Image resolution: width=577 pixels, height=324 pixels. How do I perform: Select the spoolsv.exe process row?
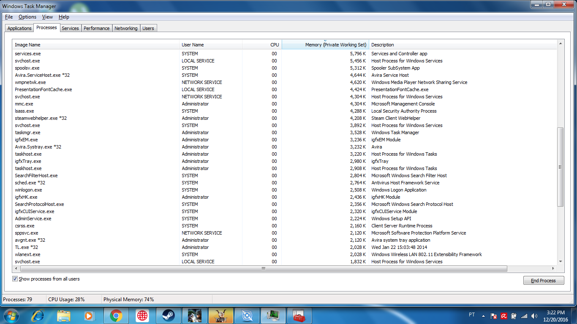[285, 68]
